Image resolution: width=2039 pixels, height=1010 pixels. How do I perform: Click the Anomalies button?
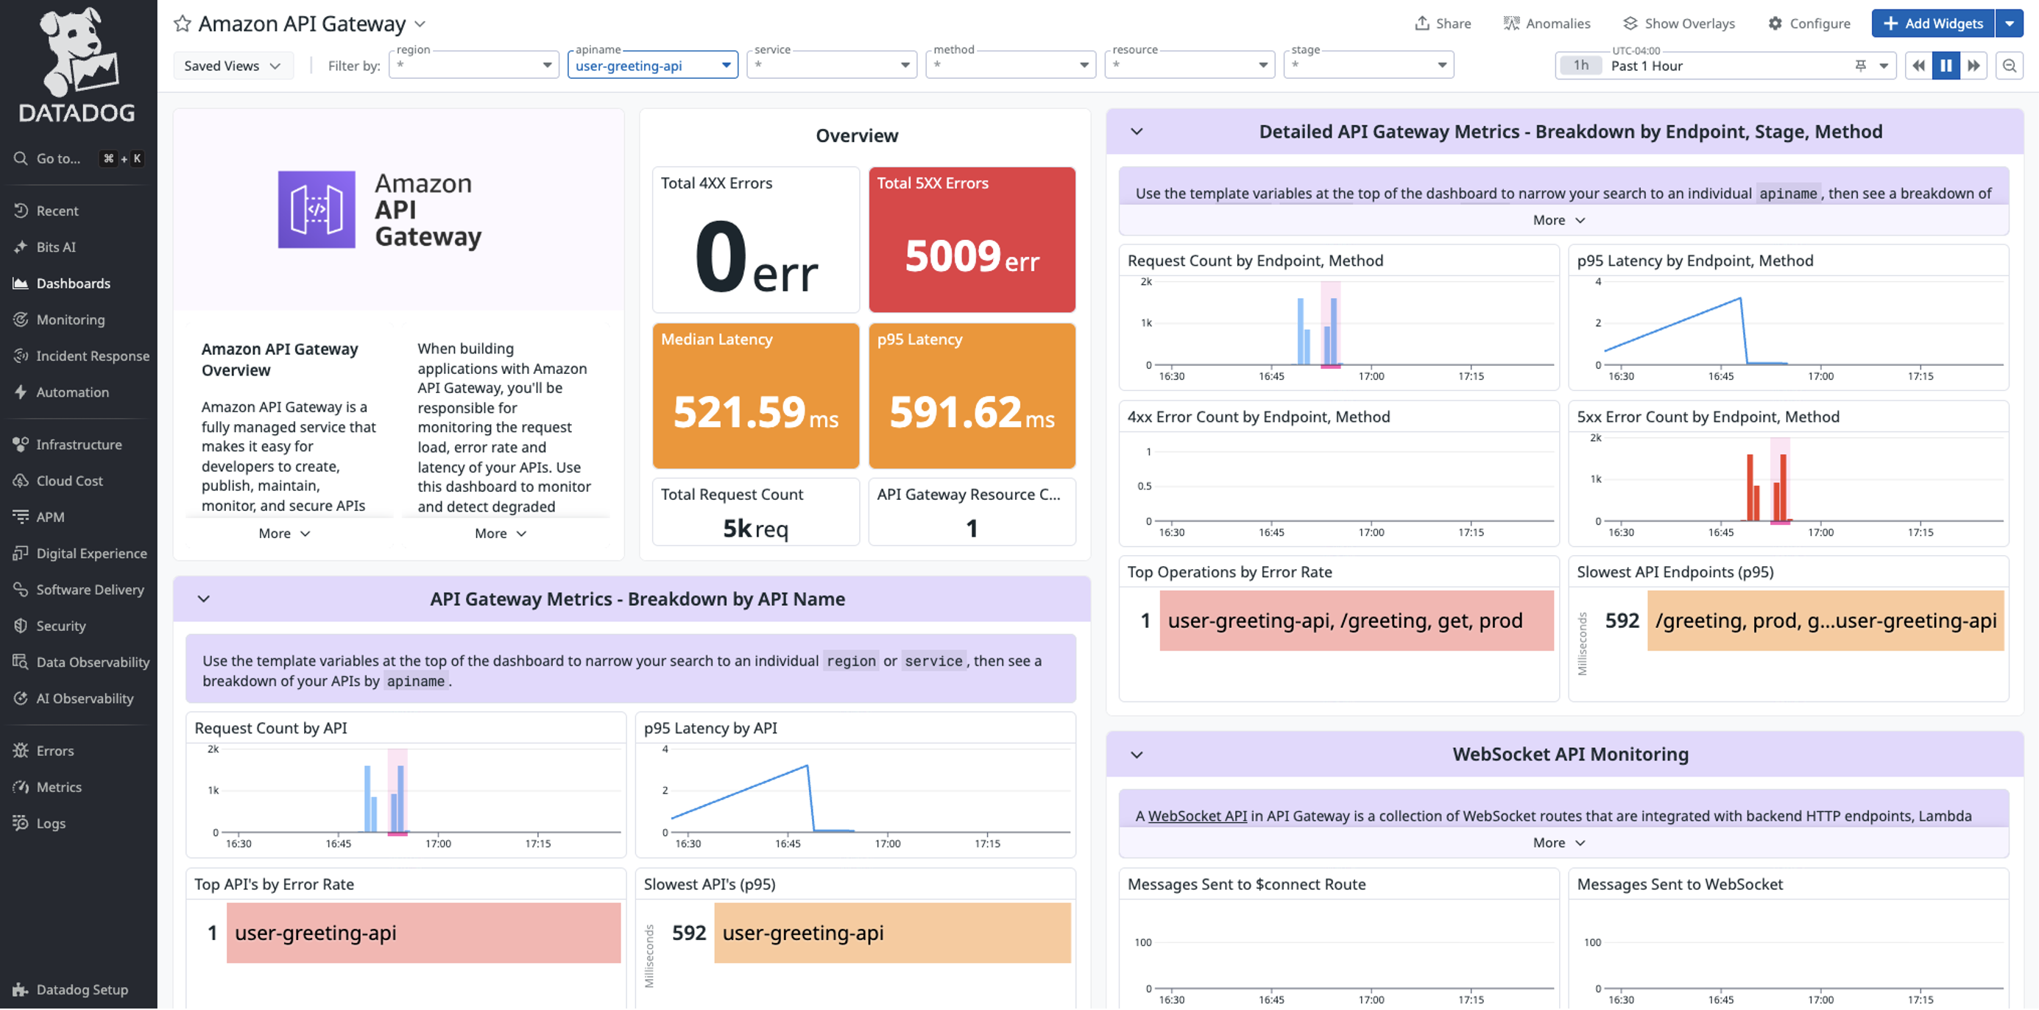[1547, 24]
